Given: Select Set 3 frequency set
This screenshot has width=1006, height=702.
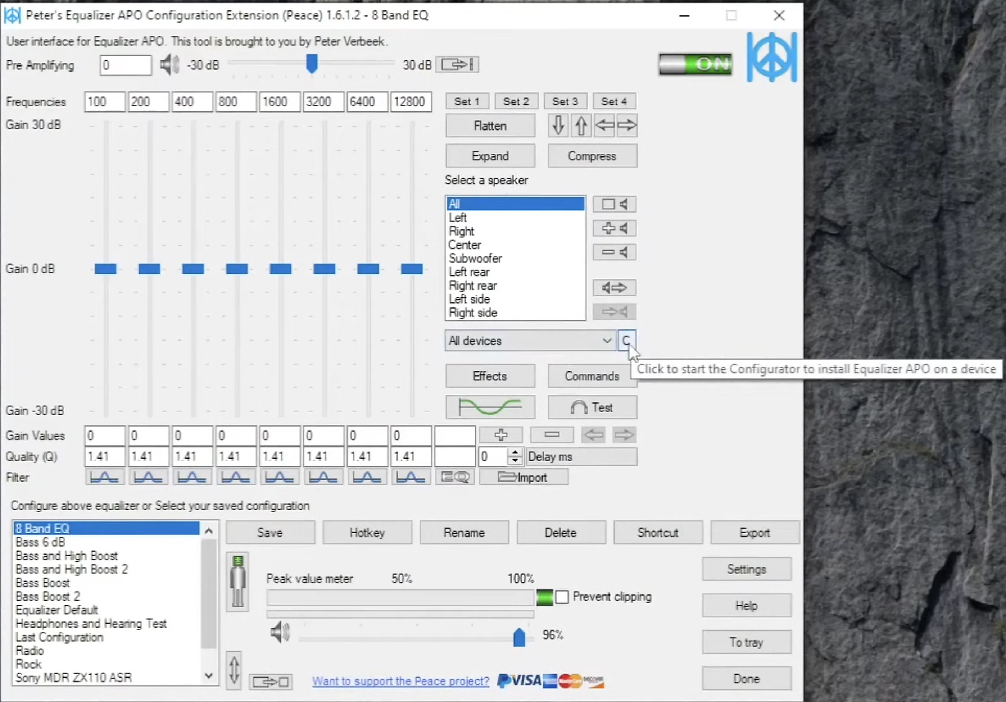Looking at the screenshot, I should coord(565,102).
